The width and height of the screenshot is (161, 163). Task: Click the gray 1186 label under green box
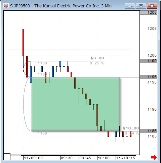[x=42, y=133]
